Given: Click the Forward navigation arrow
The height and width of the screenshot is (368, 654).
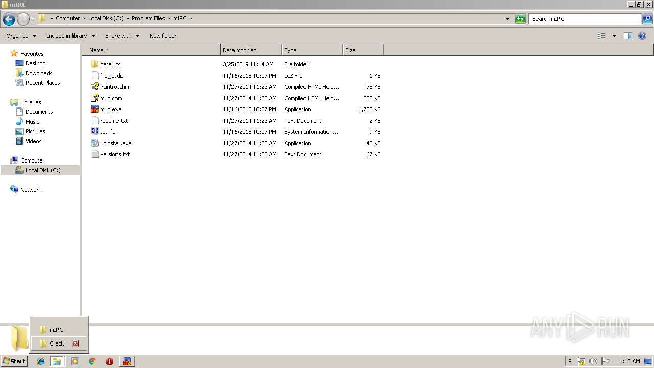Looking at the screenshot, I should point(23,19).
